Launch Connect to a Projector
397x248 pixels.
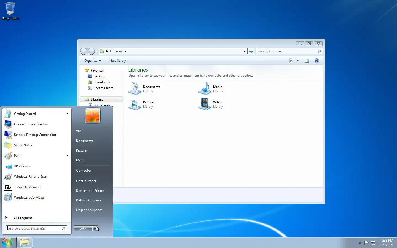(x=37, y=124)
